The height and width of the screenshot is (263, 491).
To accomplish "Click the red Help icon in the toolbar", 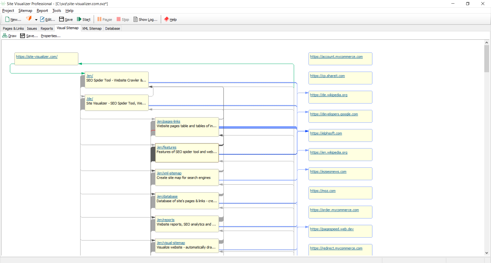I will point(166,19).
